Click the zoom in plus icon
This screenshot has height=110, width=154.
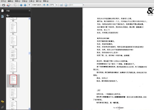click(47, 5)
